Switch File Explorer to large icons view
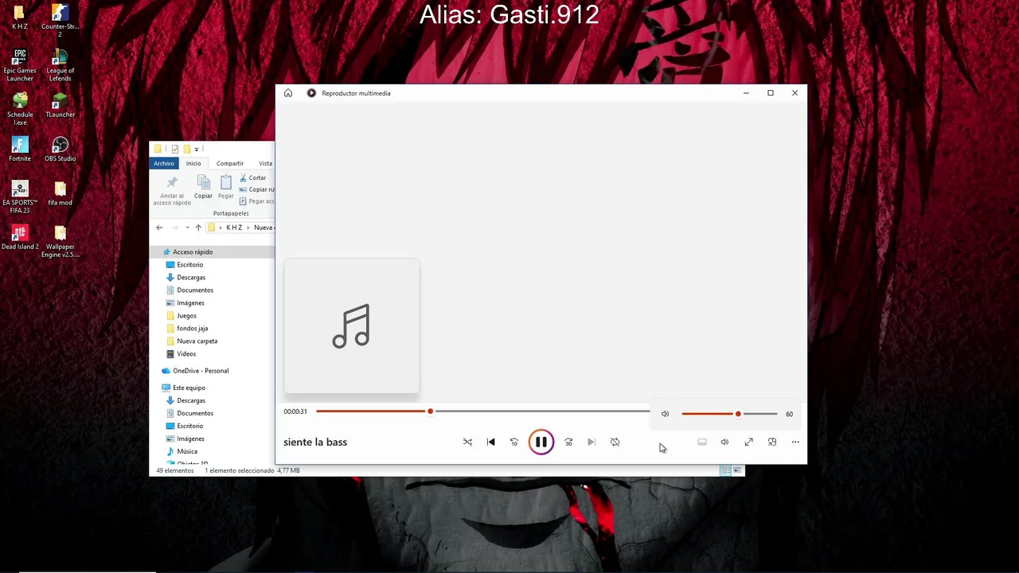This screenshot has width=1019, height=573. (x=738, y=470)
